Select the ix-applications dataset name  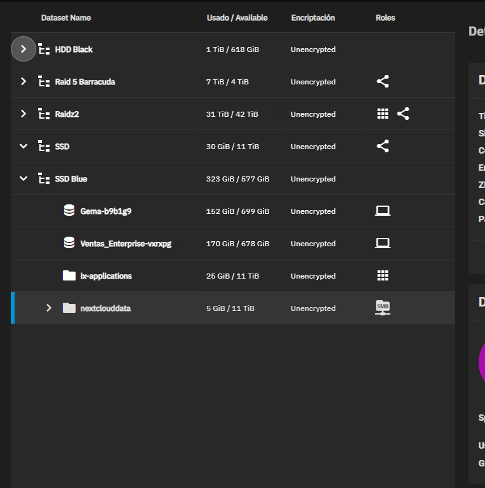(x=106, y=276)
